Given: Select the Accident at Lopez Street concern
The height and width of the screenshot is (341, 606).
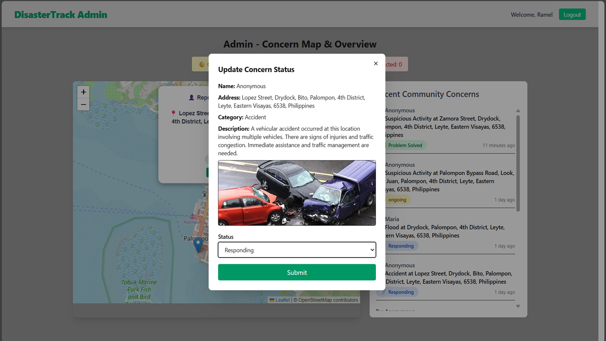Looking at the screenshot, I should (x=448, y=278).
